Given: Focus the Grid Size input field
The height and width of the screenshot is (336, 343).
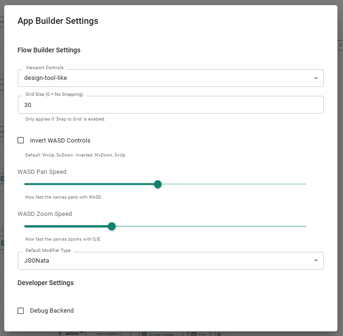Looking at the screenshot, I should (x=171, y=105).
